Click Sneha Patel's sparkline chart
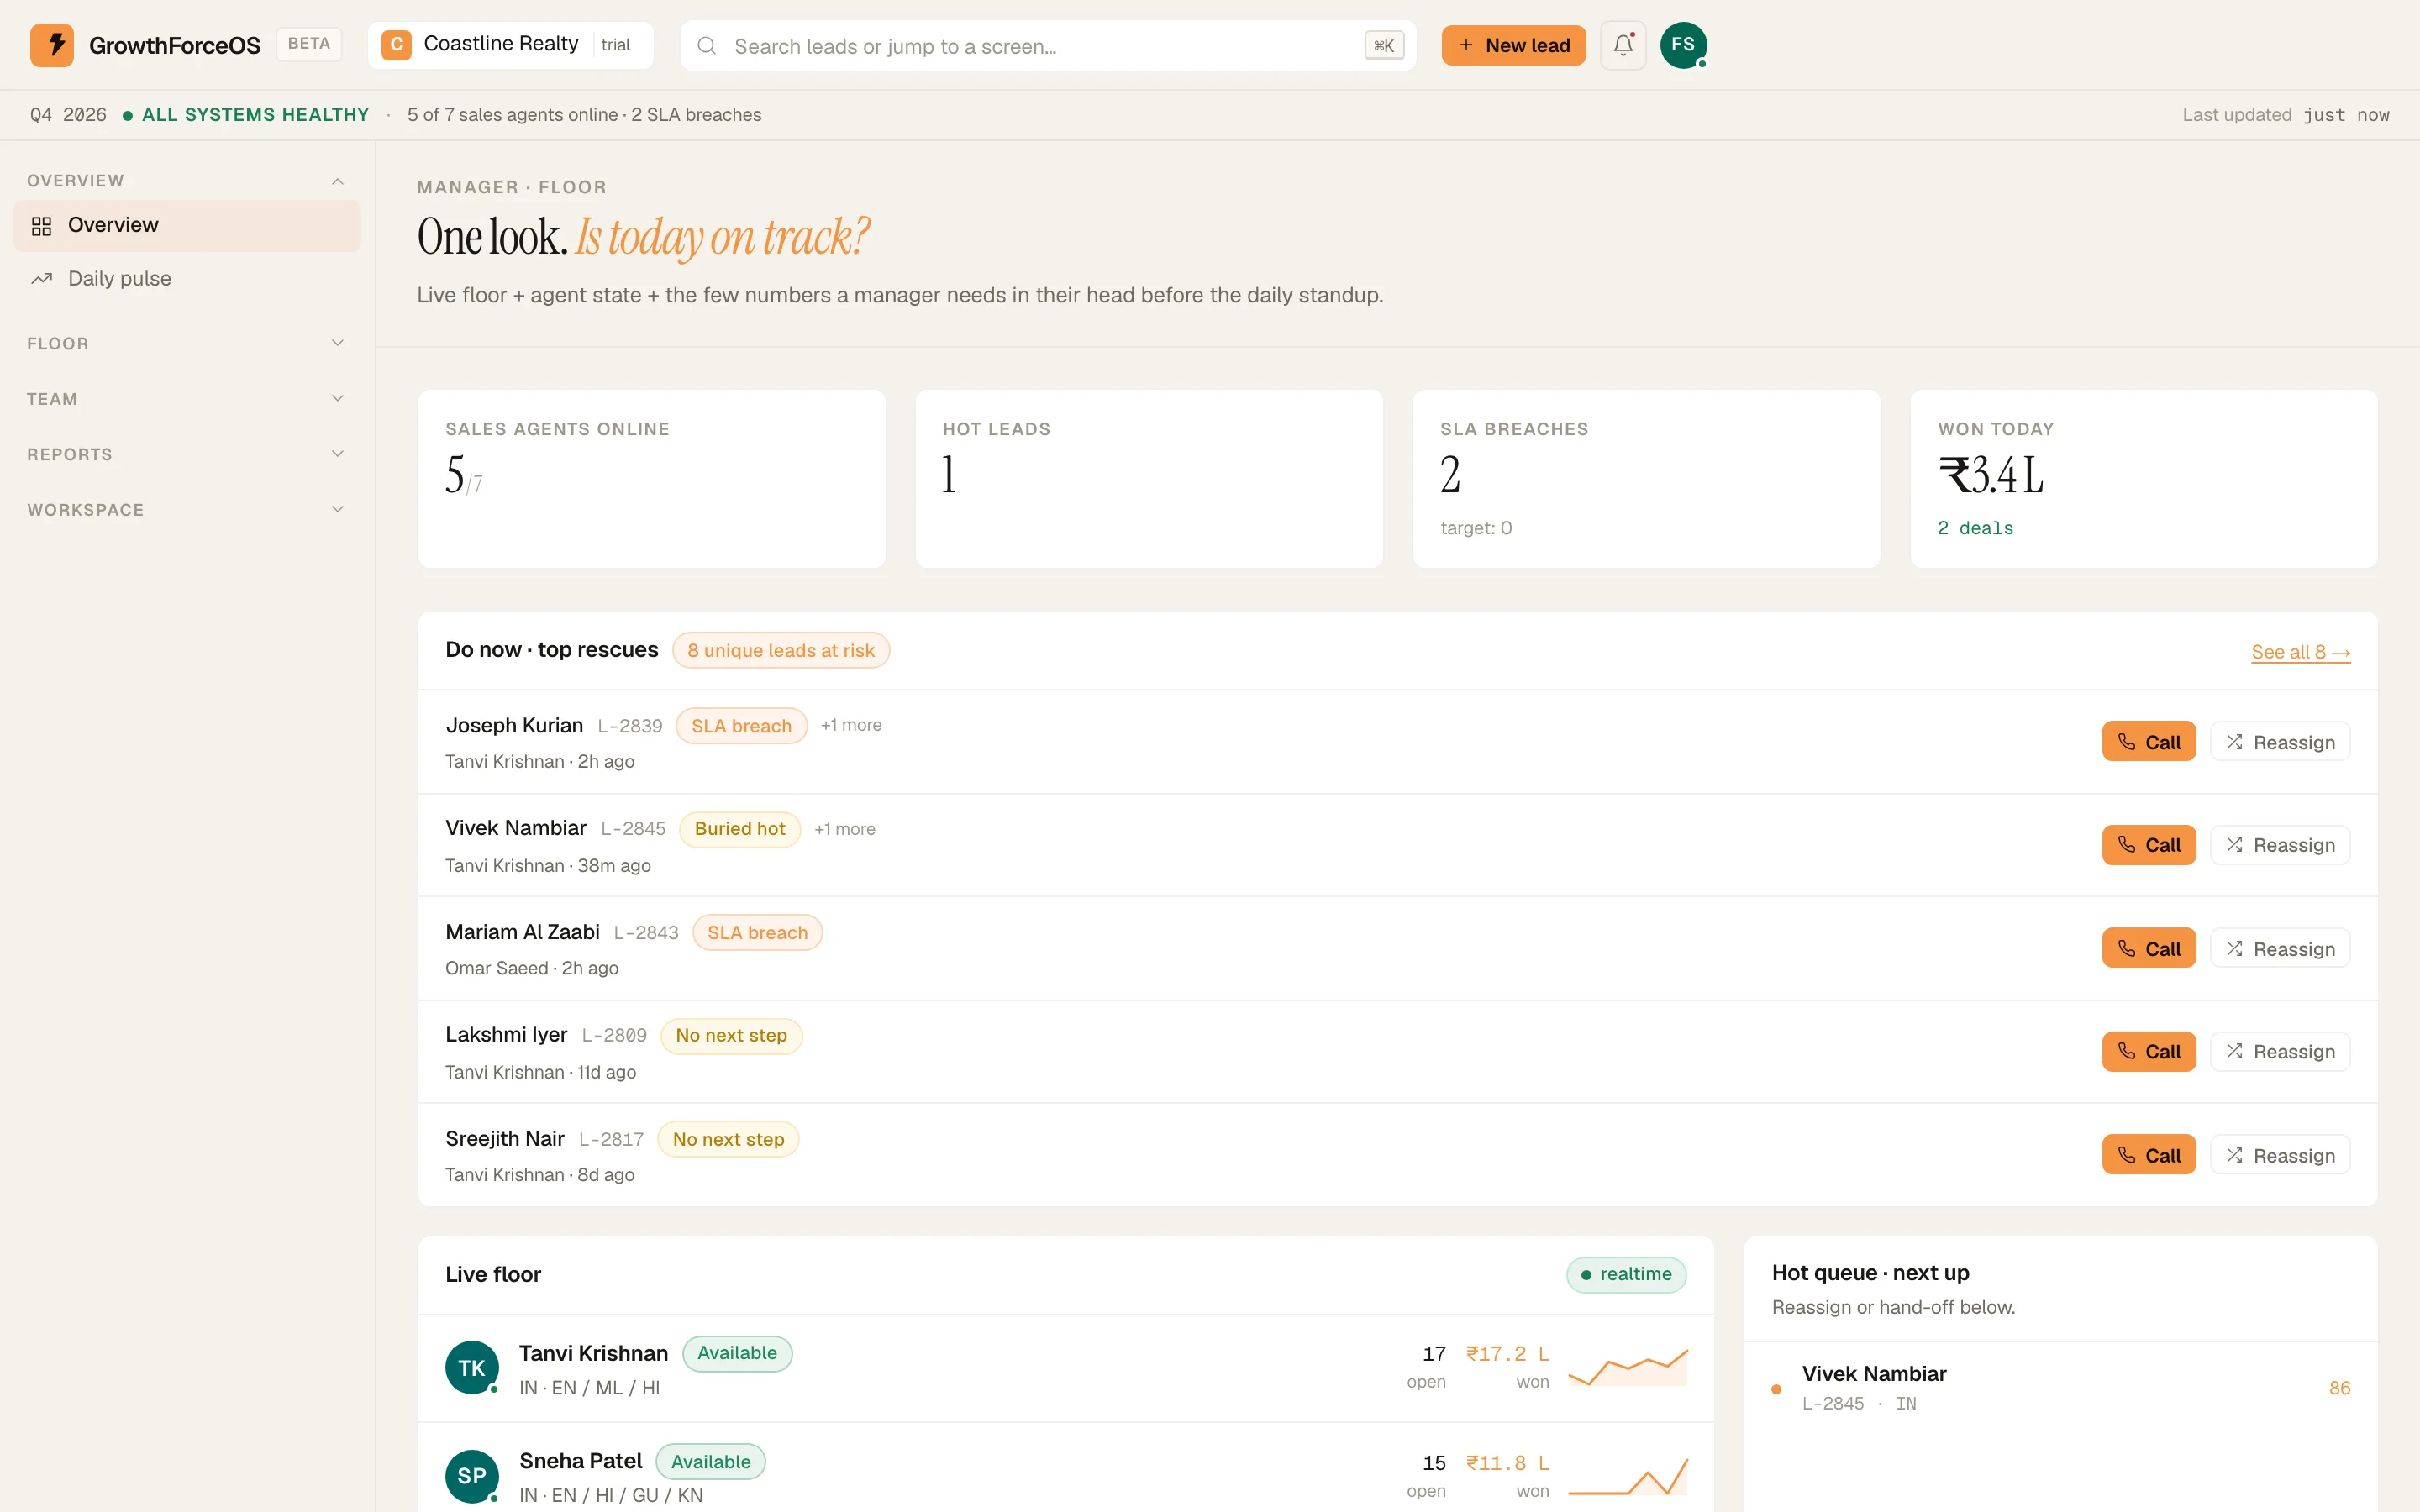Screen dimensions: 2420x1512 (1628, 1475)
